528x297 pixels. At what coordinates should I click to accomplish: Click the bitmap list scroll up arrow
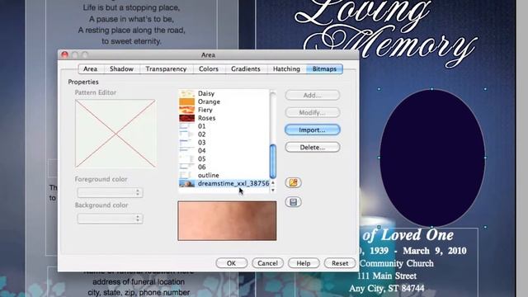pyautogui.click(x=273, y=183)
